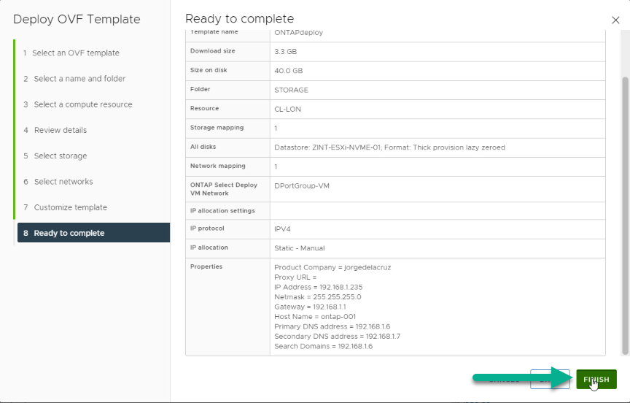Click the Datastore ZINT-ESXi-NVME-01 disk format text

[x=389, y=147]
